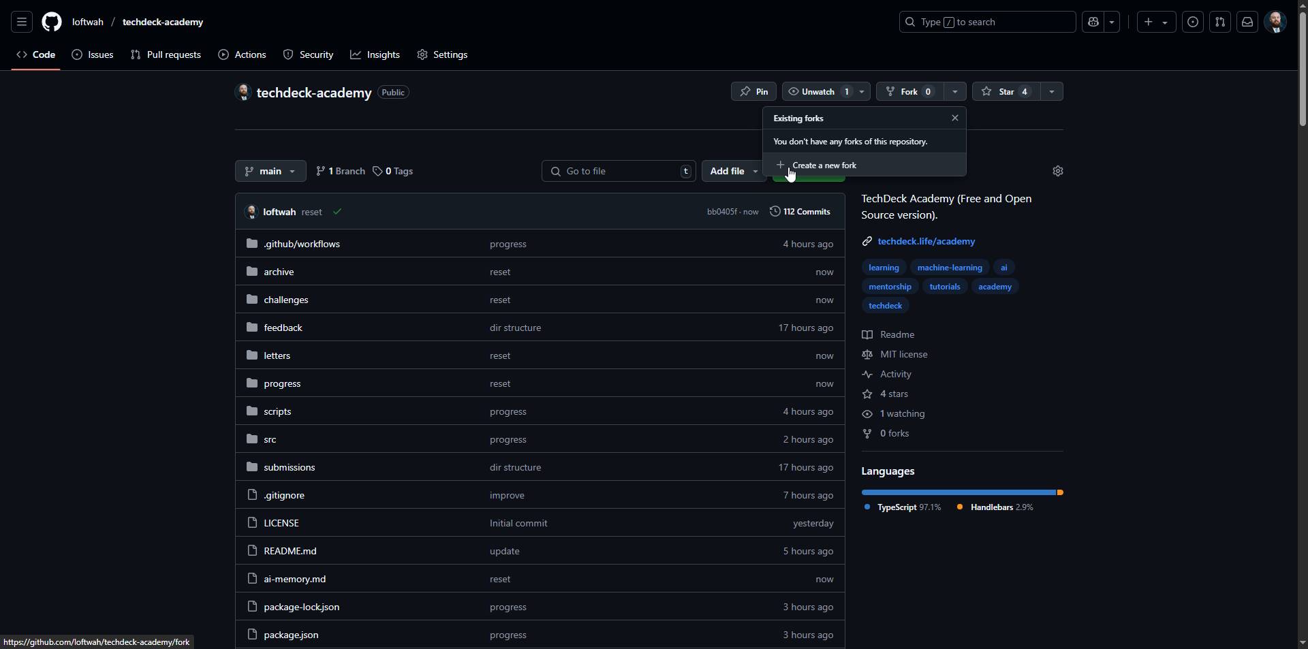Screen dimensions: 1308x649
Task: Focus the Type / to search field
Action: (987, 22)
